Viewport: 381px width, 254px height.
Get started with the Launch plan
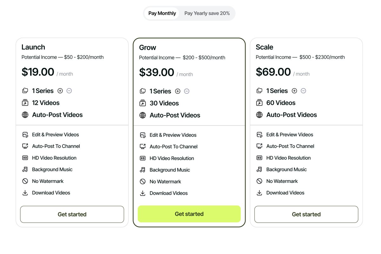(x=72, y=214)
